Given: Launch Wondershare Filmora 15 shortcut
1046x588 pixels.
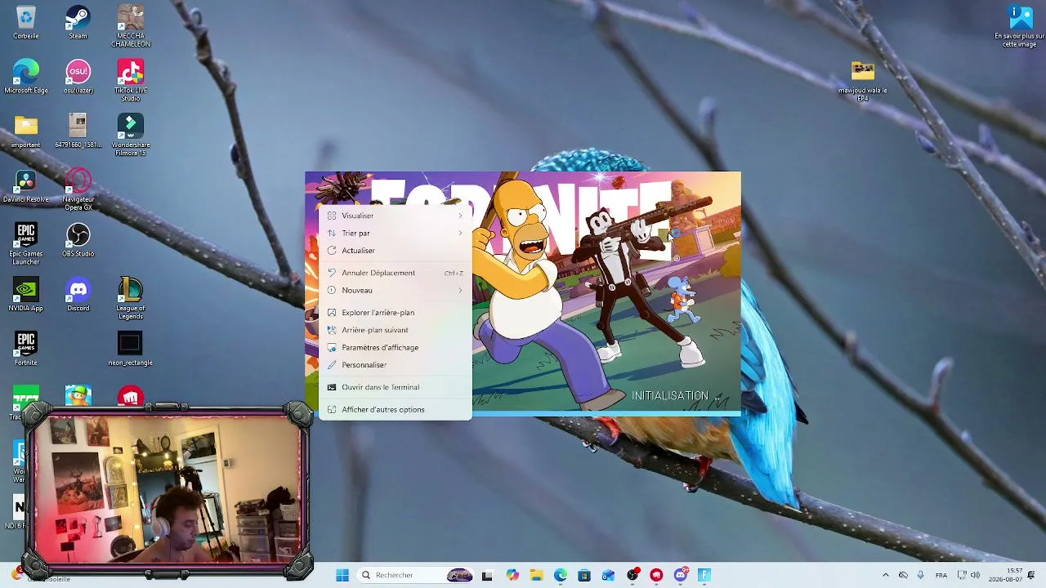Looking at the screenshot, I should [x=131, y=135].
